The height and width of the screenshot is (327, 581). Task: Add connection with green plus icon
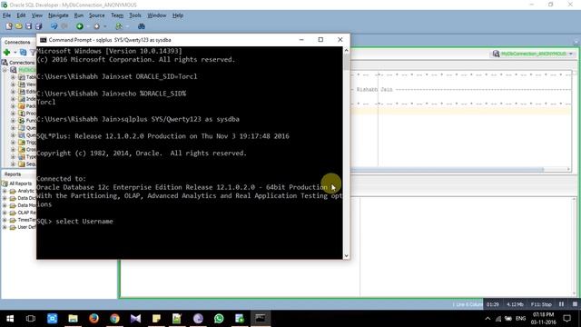(6, 53)
